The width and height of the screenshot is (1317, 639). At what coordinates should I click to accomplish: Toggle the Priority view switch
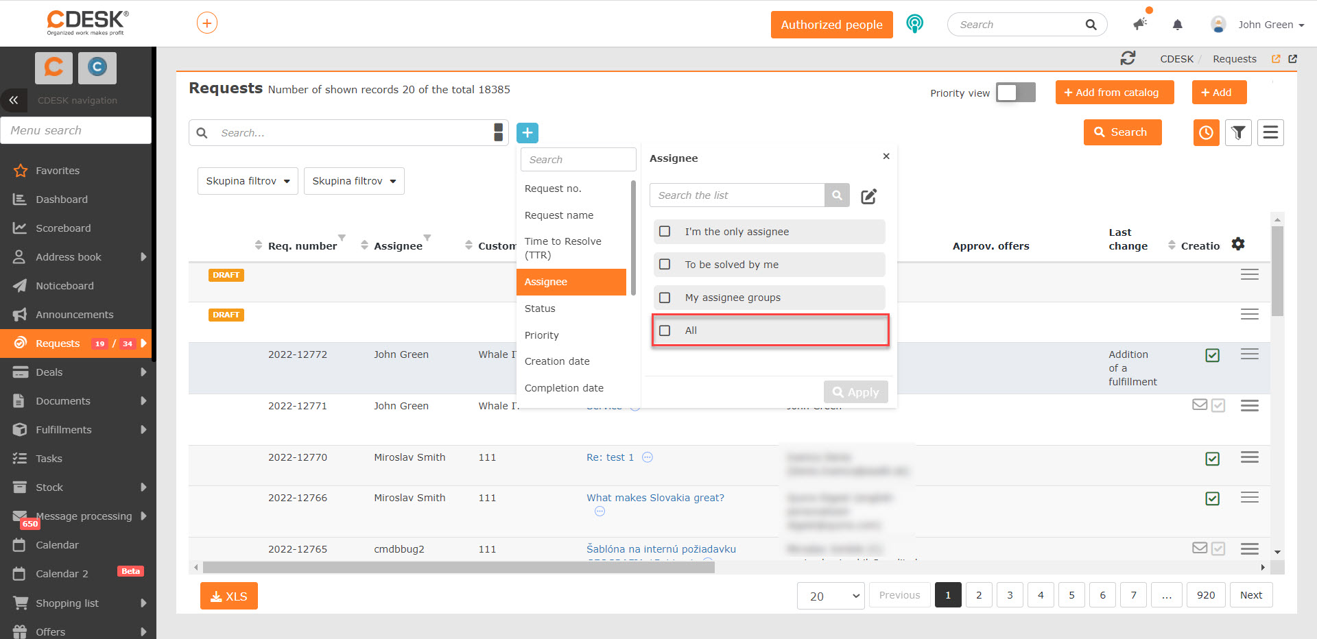click(1015, 93)
